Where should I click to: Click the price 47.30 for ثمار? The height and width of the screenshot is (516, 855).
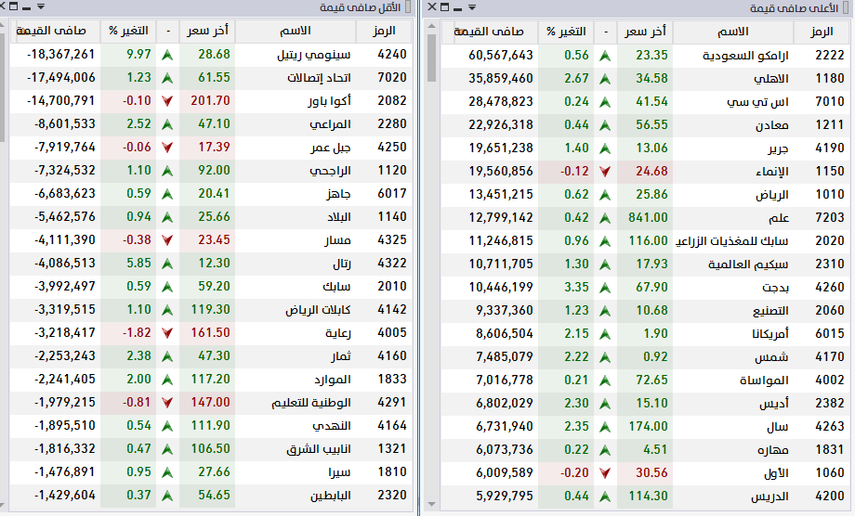(214, 356)
